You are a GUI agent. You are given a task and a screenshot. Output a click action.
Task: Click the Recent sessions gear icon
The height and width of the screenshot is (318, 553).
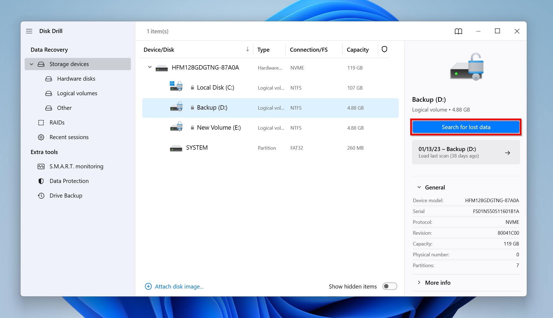pos(41,137)
